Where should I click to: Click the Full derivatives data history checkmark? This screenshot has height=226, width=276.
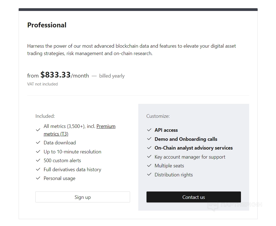point(38,170)
